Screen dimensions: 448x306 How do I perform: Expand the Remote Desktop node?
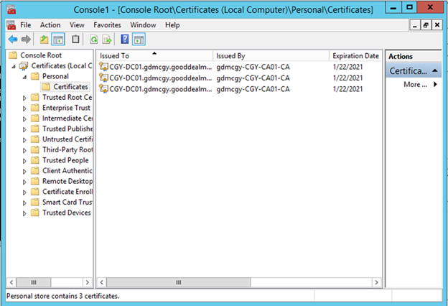[x=24, y=182]
